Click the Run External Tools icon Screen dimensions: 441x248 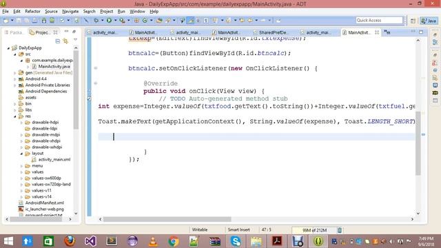(122, 20)
